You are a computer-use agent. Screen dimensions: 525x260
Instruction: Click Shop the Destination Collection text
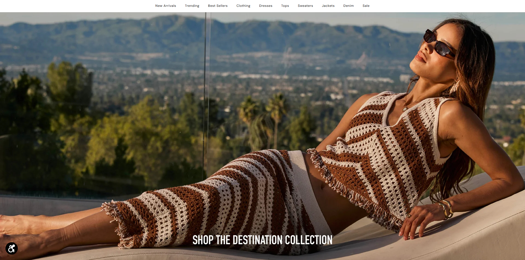pyautogui.click(x=262, y=240)
